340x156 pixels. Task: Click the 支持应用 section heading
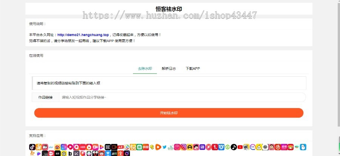tap(38, 136)
